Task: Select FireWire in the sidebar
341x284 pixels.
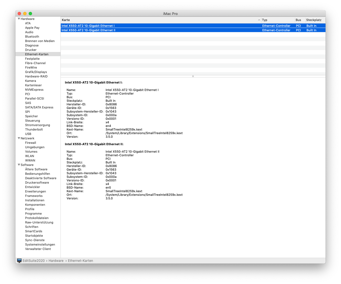Action: (31, 67)
